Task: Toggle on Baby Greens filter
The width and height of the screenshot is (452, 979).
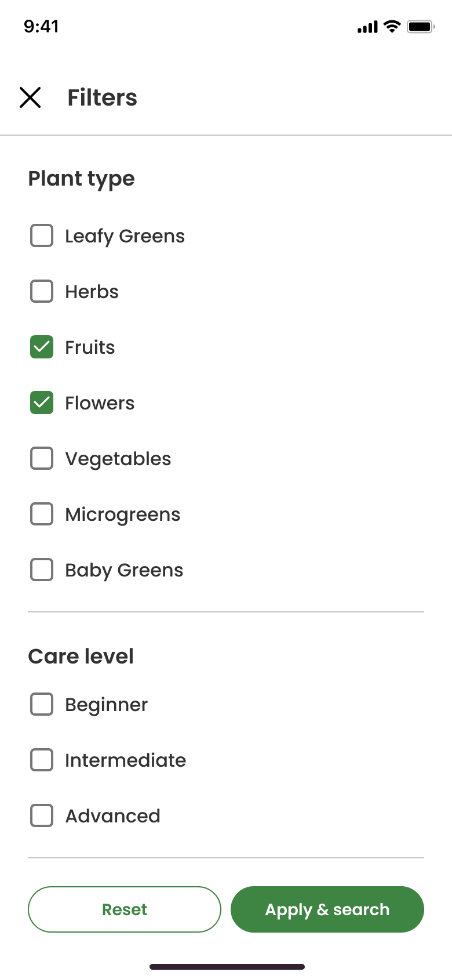Action: [x=42, y=570]
